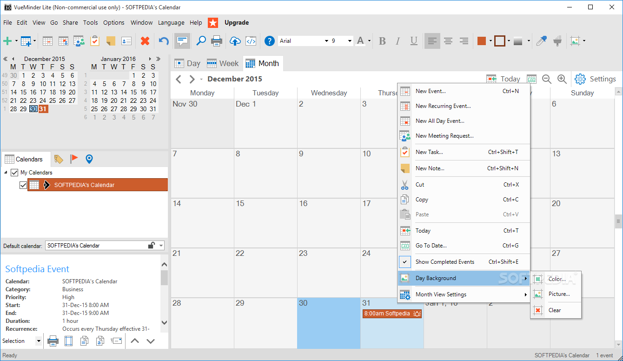Open help via blue question mark icon

click(x=270, y=41)
